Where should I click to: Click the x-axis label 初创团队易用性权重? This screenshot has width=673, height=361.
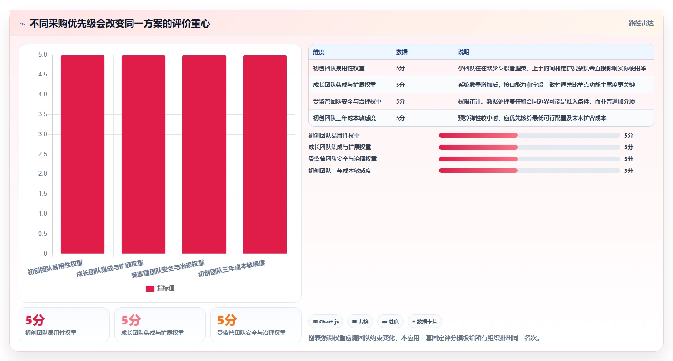pyautogui.click(x=55, y=268)
